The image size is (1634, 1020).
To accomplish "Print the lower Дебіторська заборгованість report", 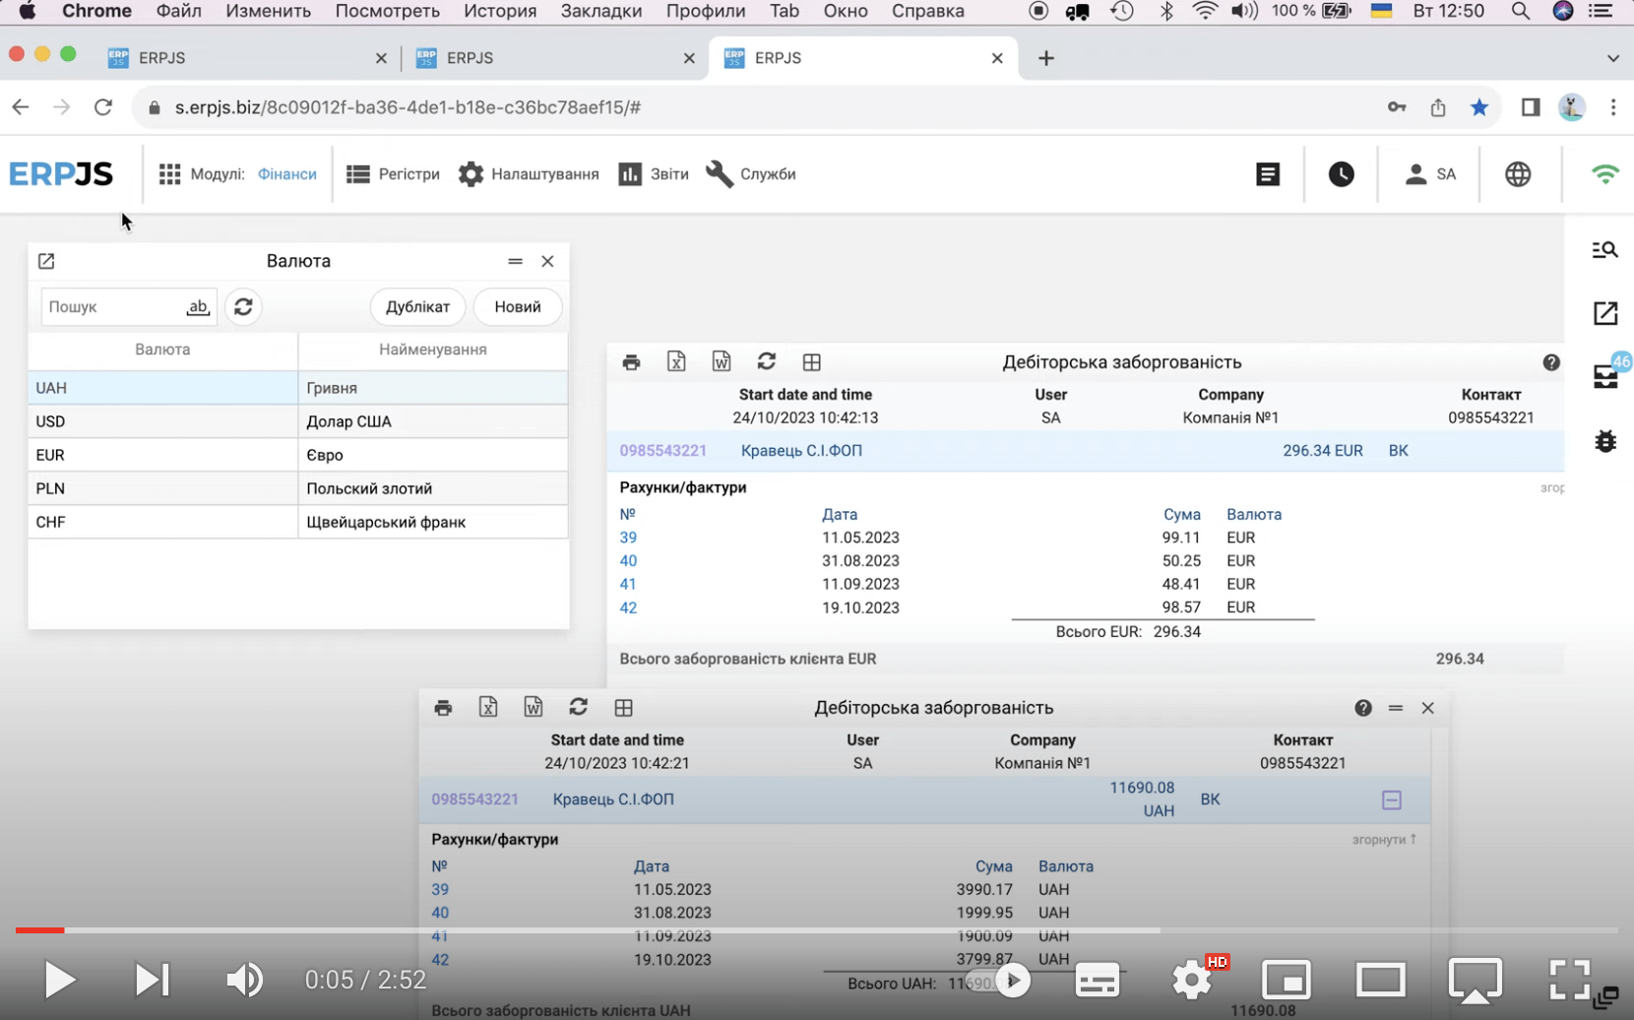I will [x=443, y=708].
